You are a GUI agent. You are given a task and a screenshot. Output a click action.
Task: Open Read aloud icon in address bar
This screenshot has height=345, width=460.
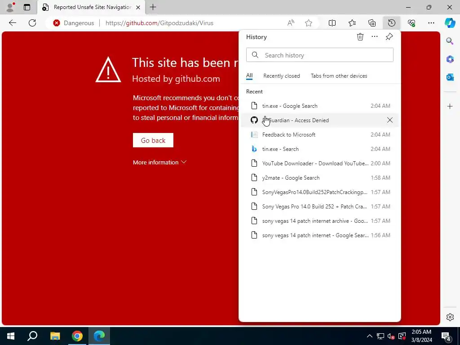pos(291,23)
